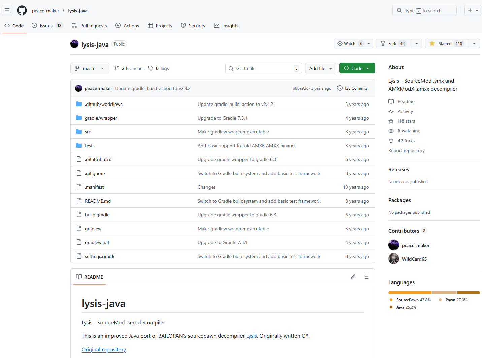Edit the README with the pencil icon

[x=353, y=277]
